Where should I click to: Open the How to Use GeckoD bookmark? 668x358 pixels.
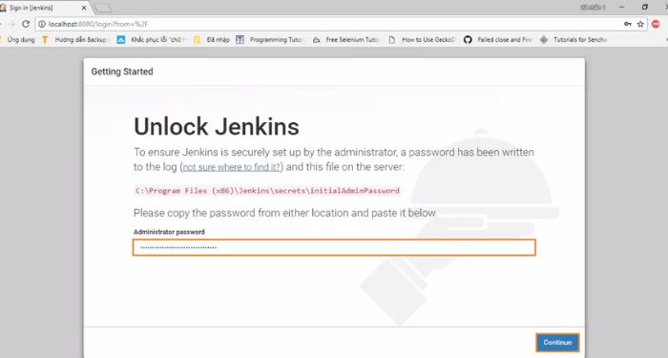pos(422,40)
